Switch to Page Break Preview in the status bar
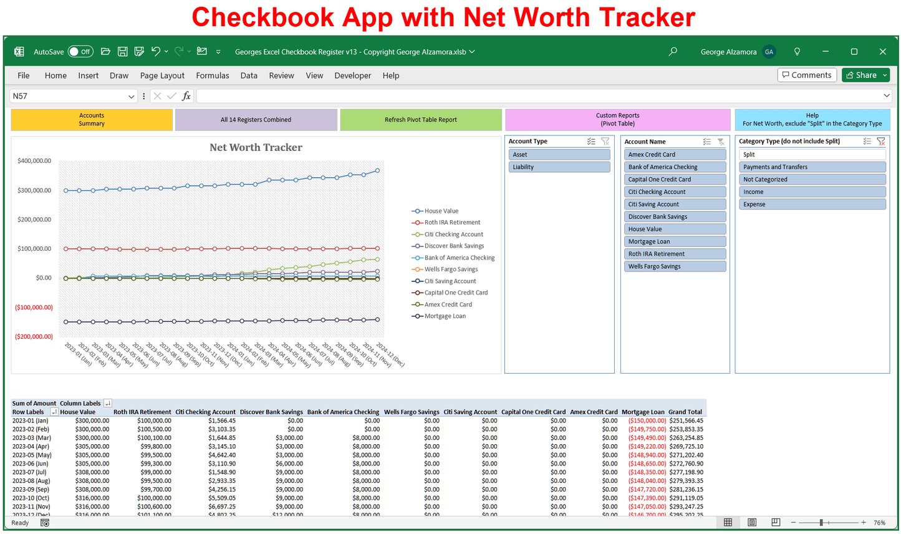Image resolution: width=901 pixels, height=534 pixels. (776, 523)
